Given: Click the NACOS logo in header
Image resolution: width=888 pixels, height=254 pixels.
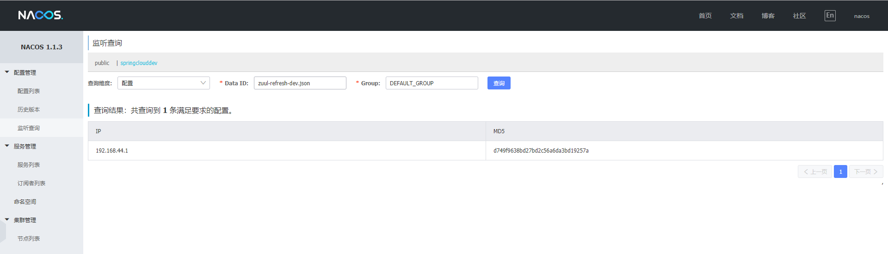Looking at the screenshot, I should (40, 15).
